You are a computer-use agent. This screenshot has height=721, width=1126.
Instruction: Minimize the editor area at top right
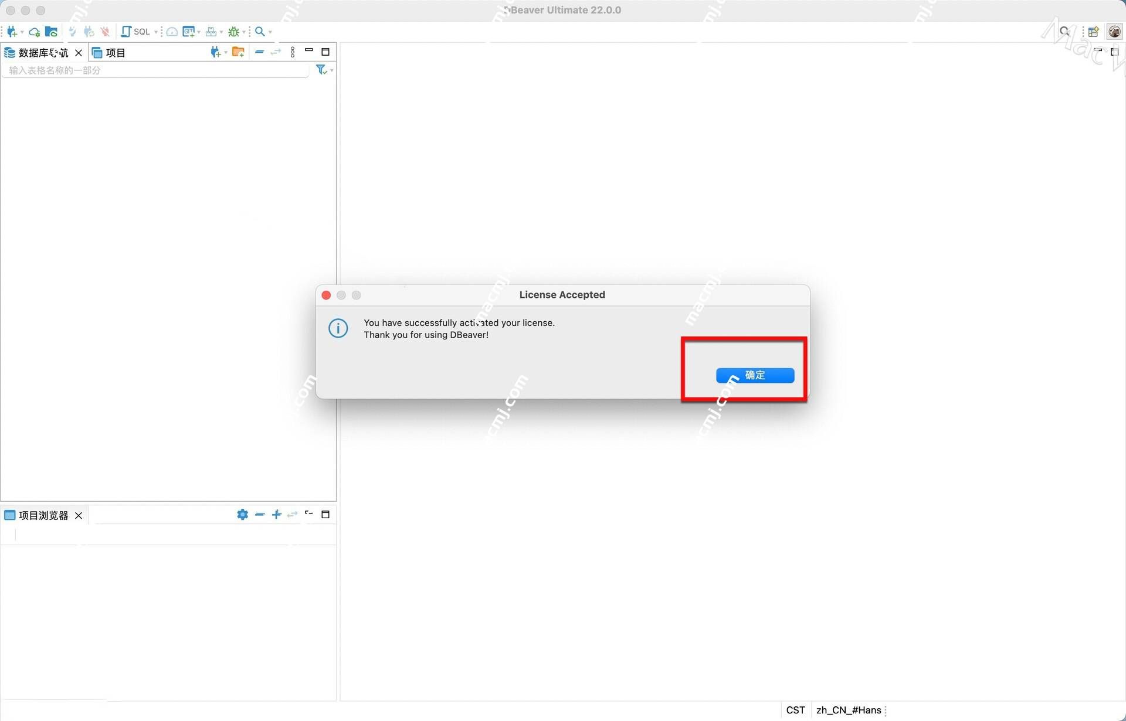tap(1098, 51)
